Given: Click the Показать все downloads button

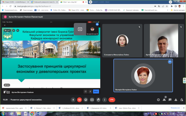Looking at the screenshot, I should [175, 108].
